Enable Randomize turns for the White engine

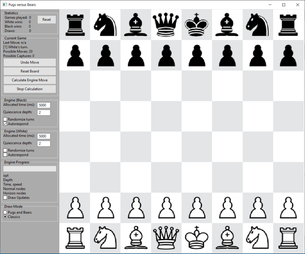tap(5, 150)
